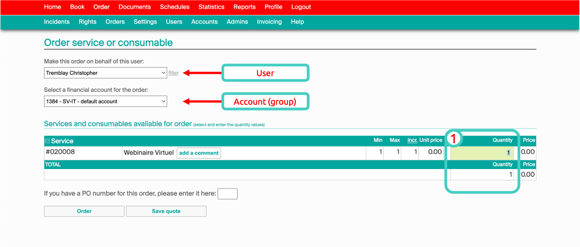
Task: Click the filter link beside user dropdown
Action: [x=174, y=73]
